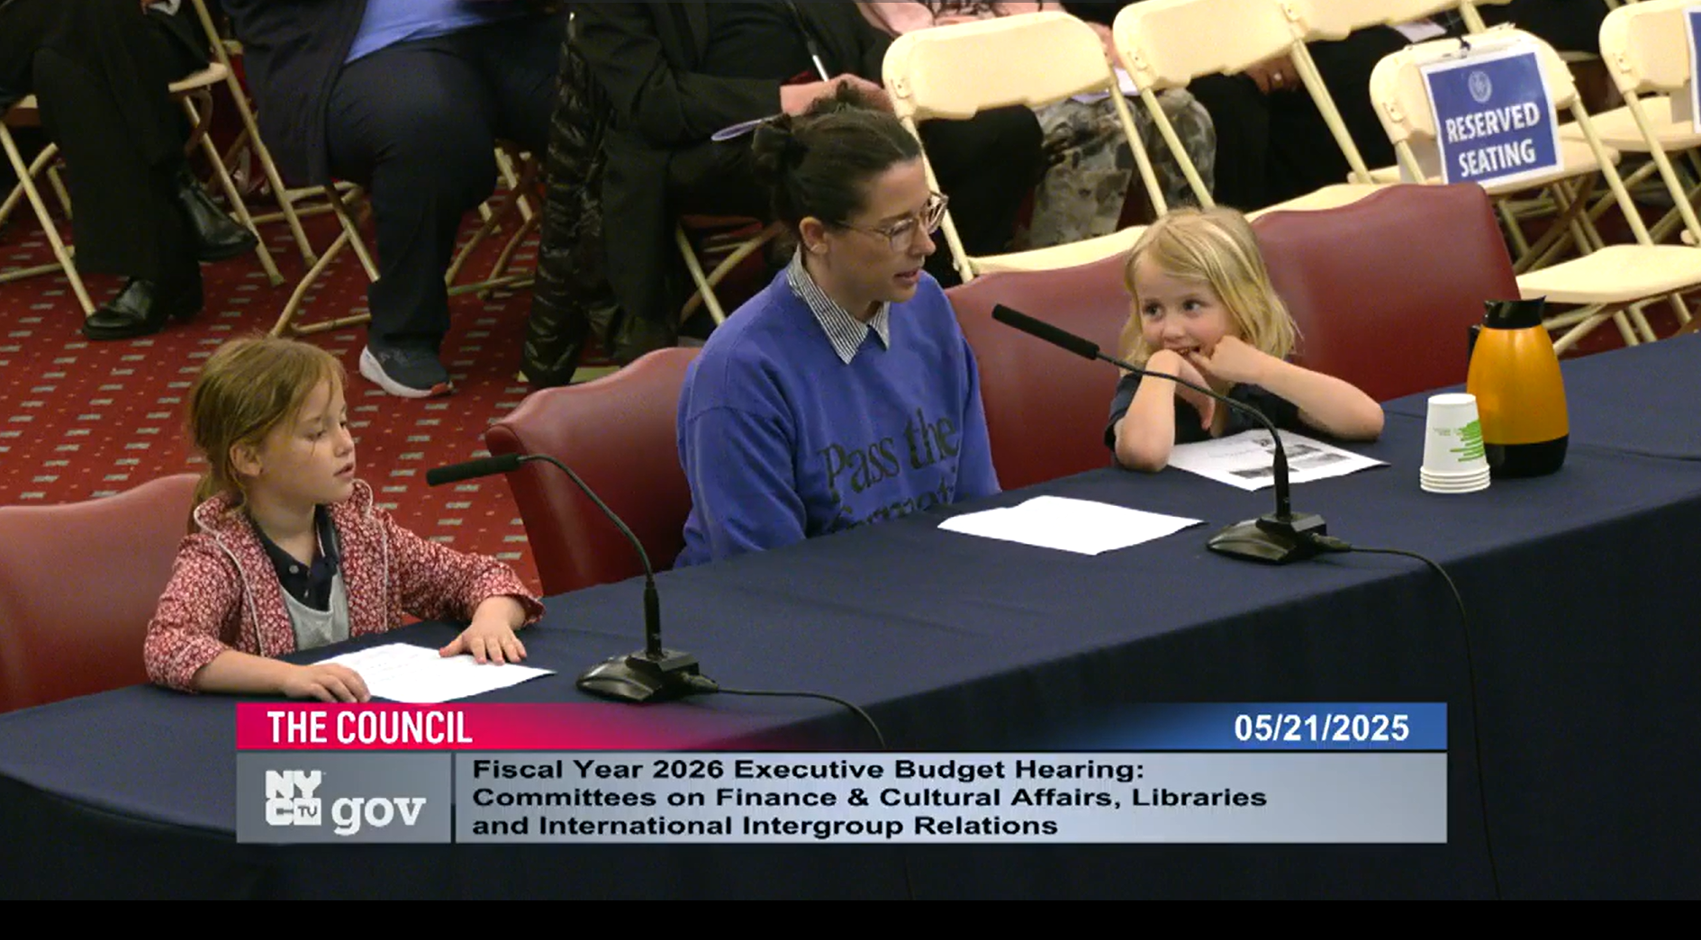
Task: Click the stack of paper cups
Action: point(1453,443)
